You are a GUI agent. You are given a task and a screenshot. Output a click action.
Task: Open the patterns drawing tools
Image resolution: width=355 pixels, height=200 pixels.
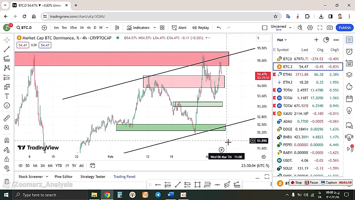(7, 68)
